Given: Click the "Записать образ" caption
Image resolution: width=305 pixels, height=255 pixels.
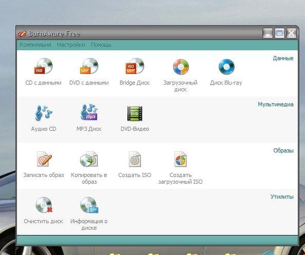Looking at the screenshot, I should (44, 175).
